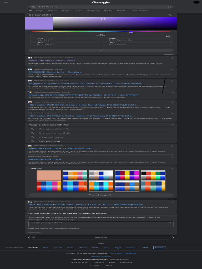Screen dimensions: 202x269
Task: Switch to the Videos tab
Action: tap(52, 11)
